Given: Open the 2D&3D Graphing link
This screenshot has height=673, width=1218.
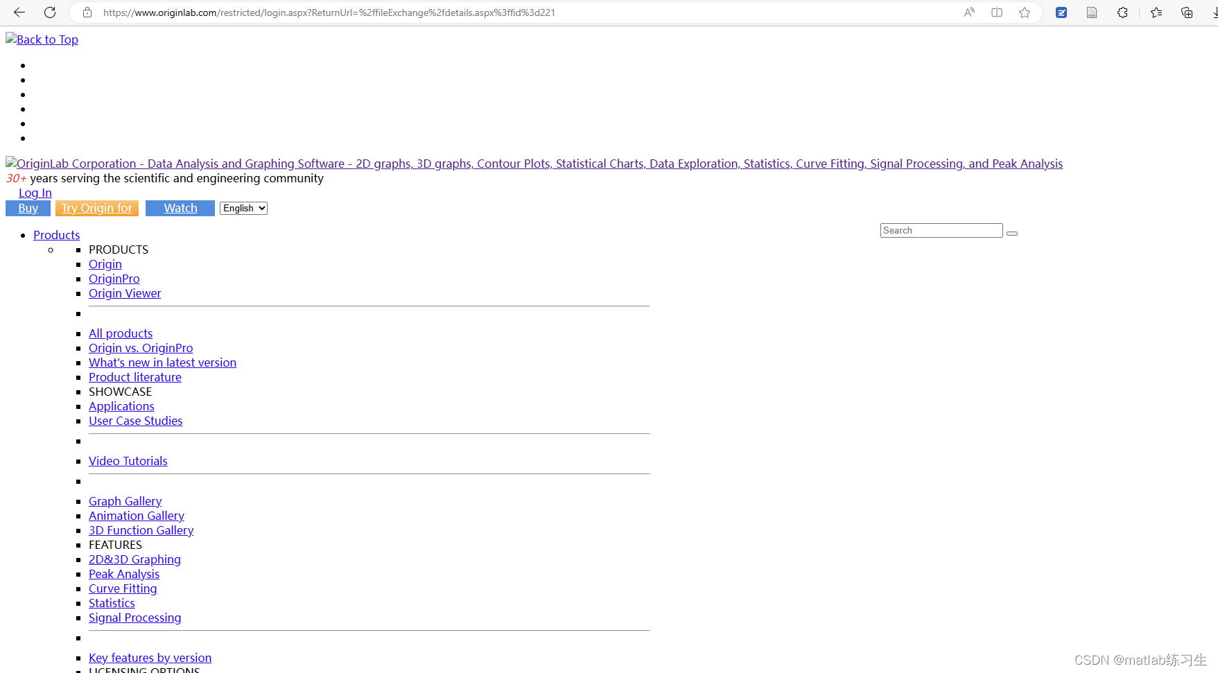Looking at the screenshot, I should coord(134,559).
